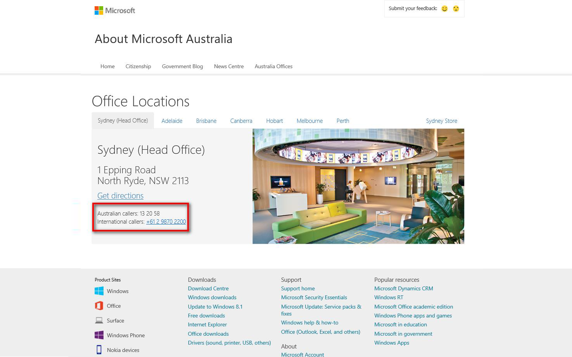Open the Microsoft Account link
The width and height of the screenshot is (572, 357).
point(302,354)
